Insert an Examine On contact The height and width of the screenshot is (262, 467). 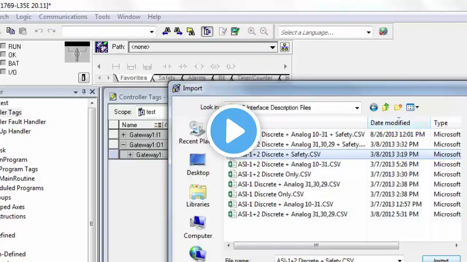pyautogui.click(x=167, y=67)
